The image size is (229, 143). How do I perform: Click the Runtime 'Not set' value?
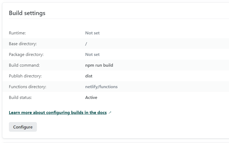[x=92, y=33]
